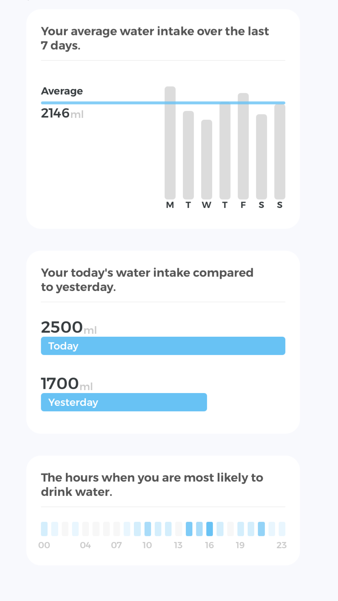Select the hour 10 block in heatmap
This screenshot has height=601, width=338.
point(148,529)
